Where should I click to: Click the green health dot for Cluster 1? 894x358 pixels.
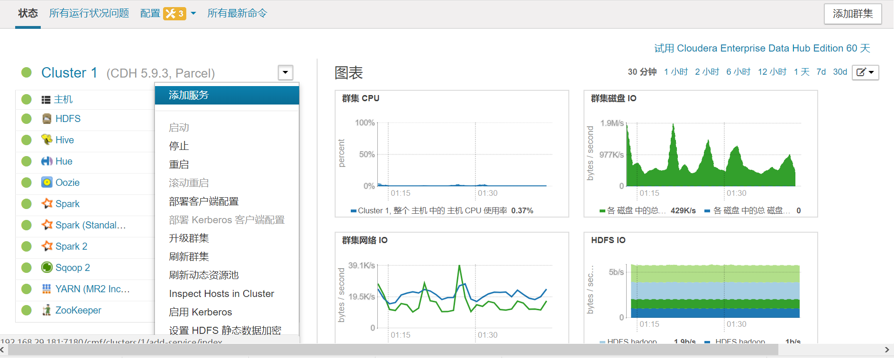27,72
